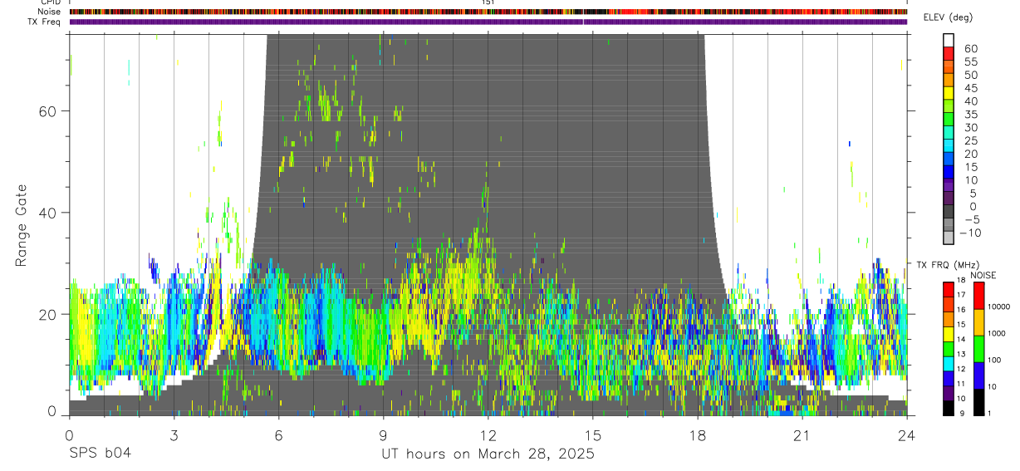This screenshot has width=1020, height=471.
Task: Click the red swatch in the ELEV color bar
Action: click(x=949, y=53)
